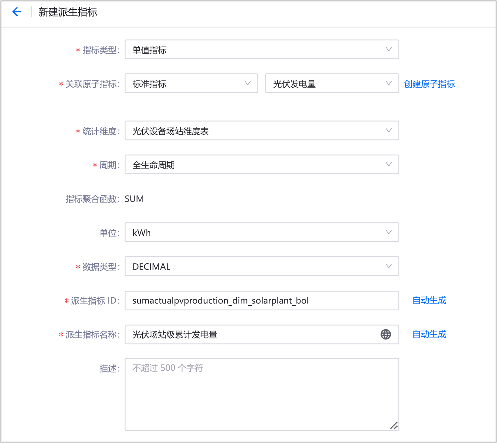Expand the 光伏发电量 atomic indicator dropdown
497x443 pixels.
point(332,84)
